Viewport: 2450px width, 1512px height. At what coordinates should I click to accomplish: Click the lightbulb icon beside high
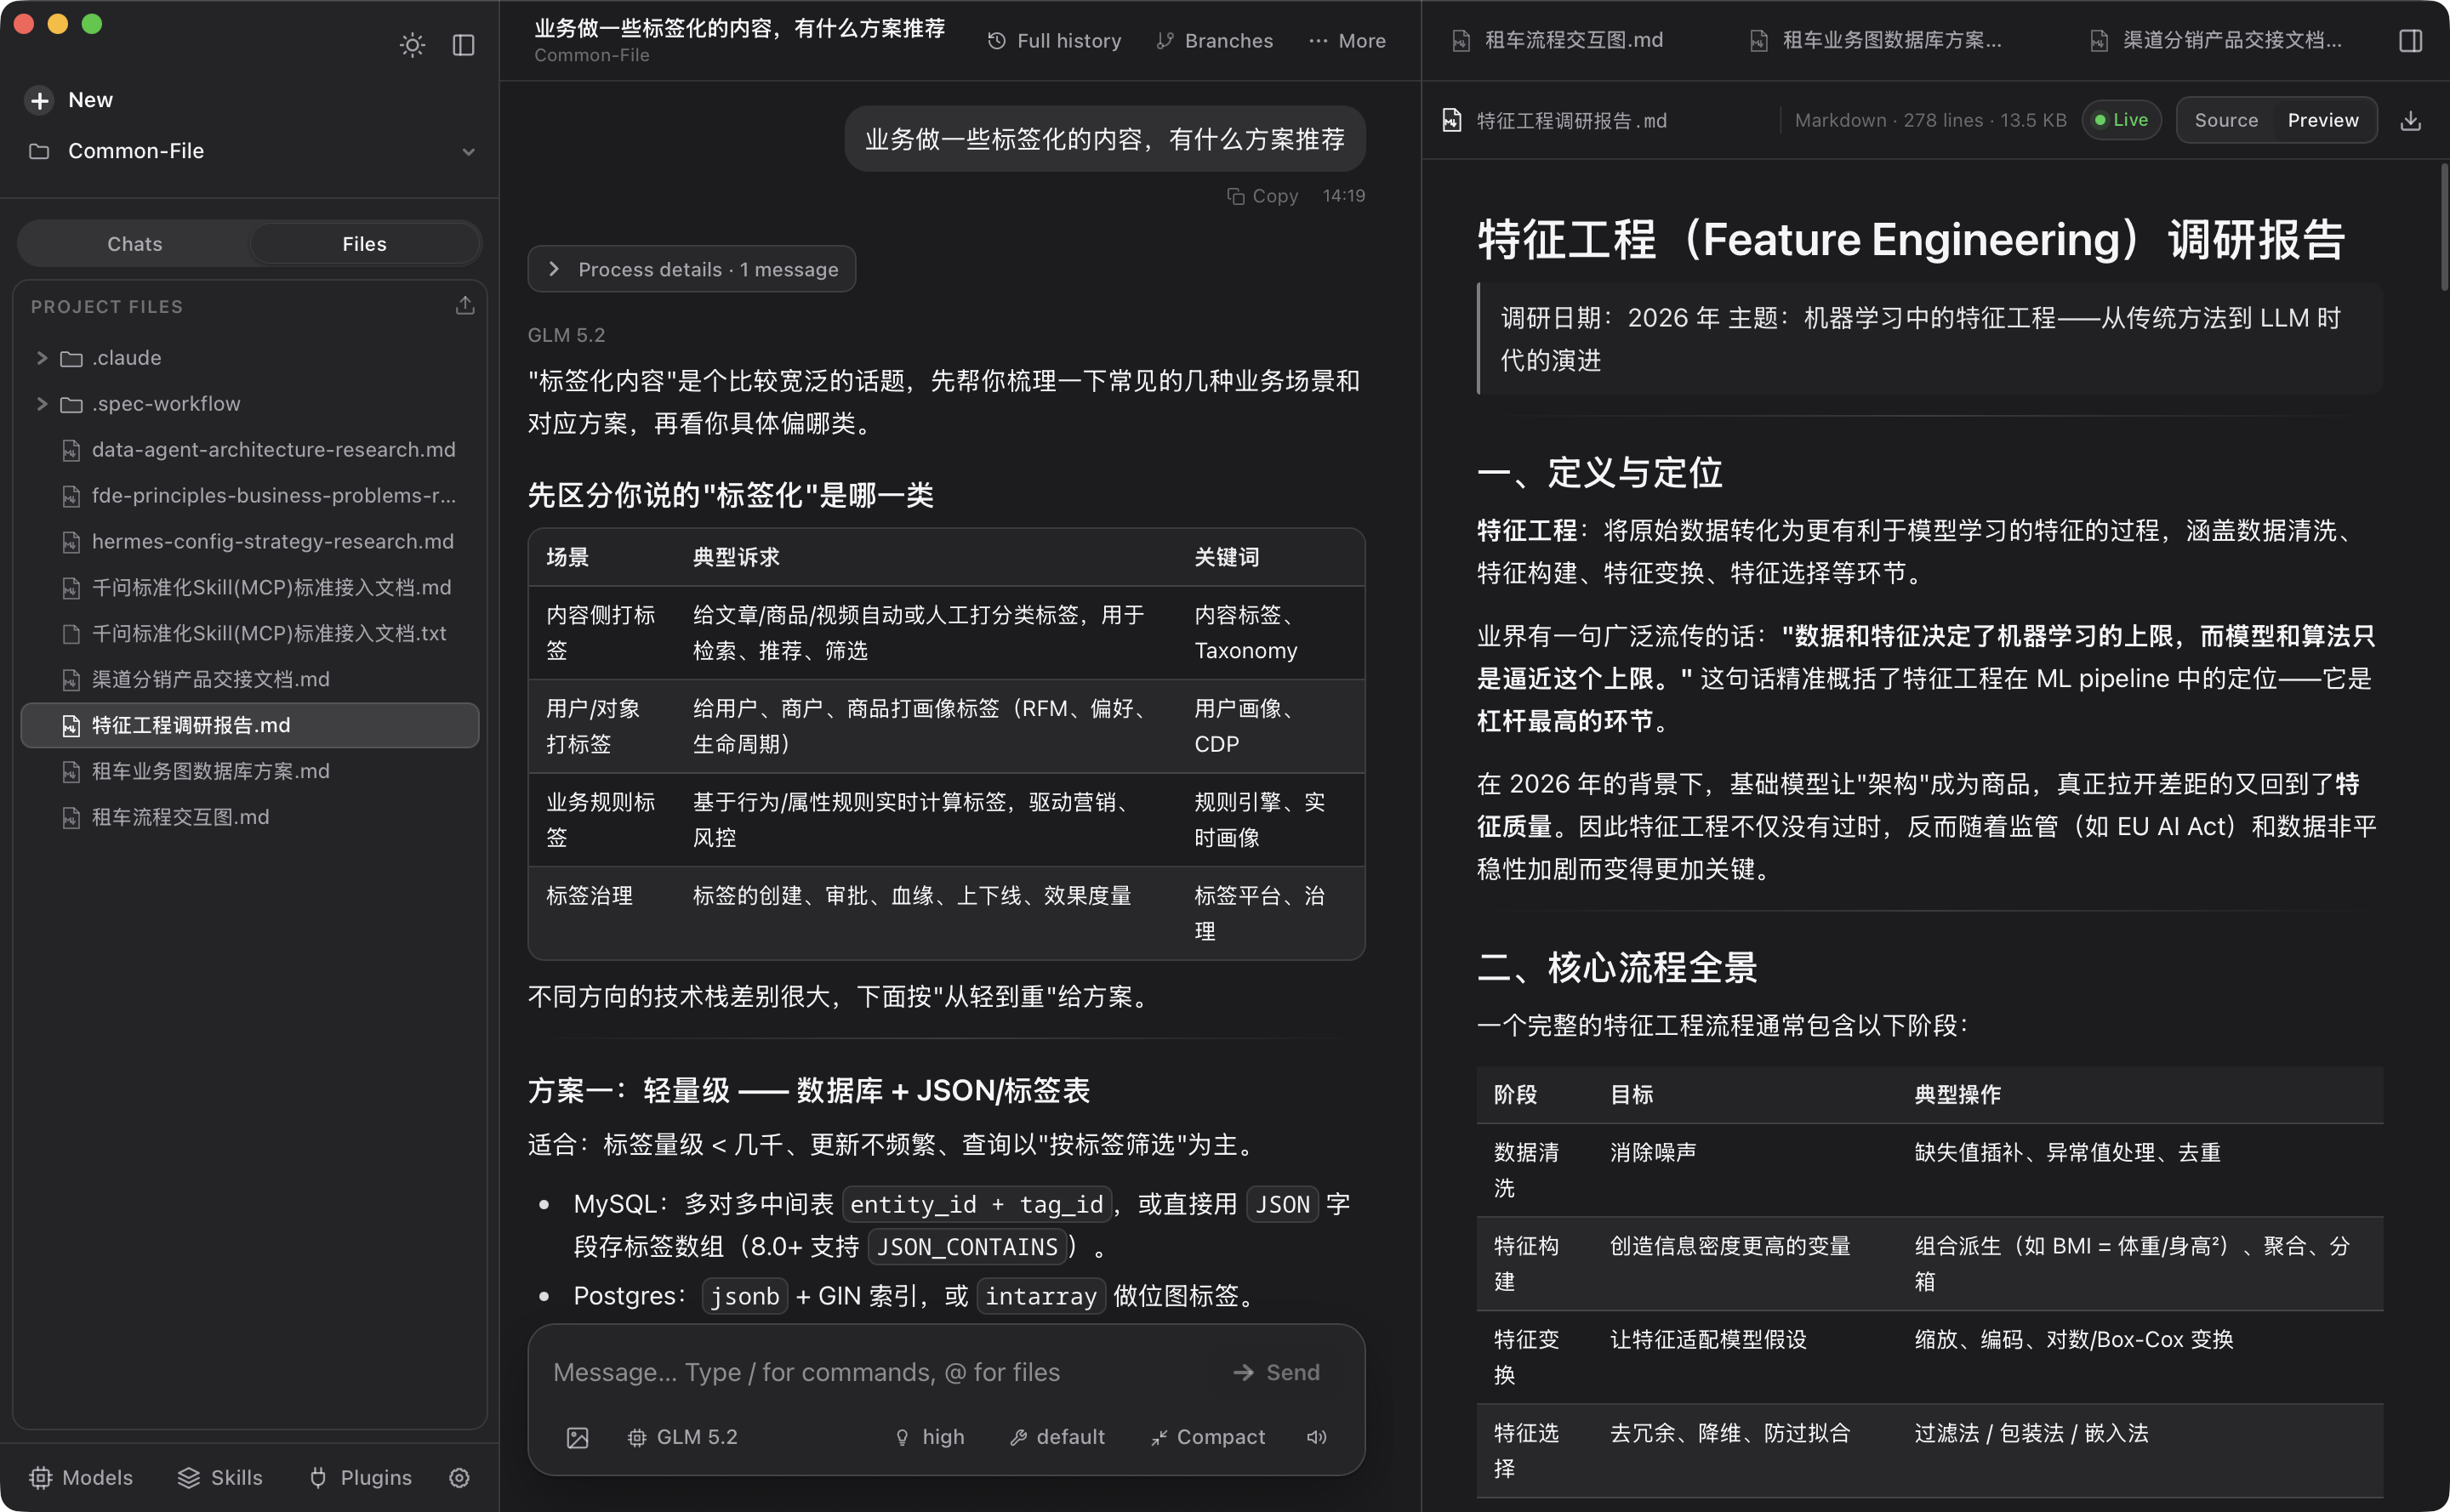[903, 1438]
